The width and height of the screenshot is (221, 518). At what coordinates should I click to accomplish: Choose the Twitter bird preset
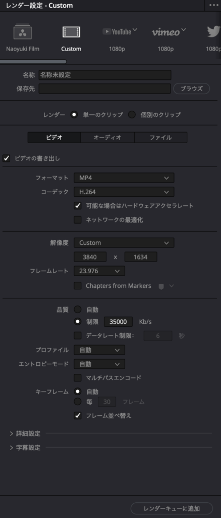point(214,32)
